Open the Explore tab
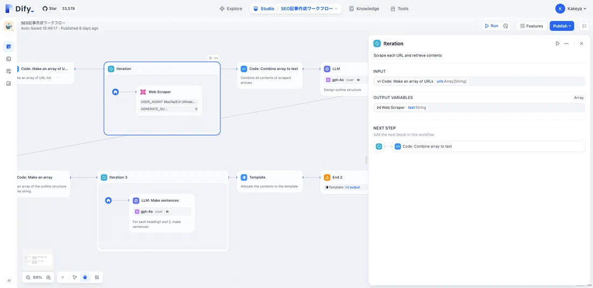The image size is (593, 288). pyautogui.click(x=231, y=9)
